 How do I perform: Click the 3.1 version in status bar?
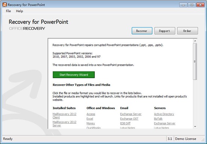tap(170, 139)
